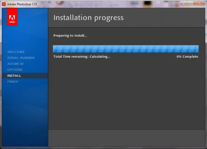Maximize the Adobe Photoshop CS5 installer window
This screenshot has height=149, width=207.
[190, 3]
